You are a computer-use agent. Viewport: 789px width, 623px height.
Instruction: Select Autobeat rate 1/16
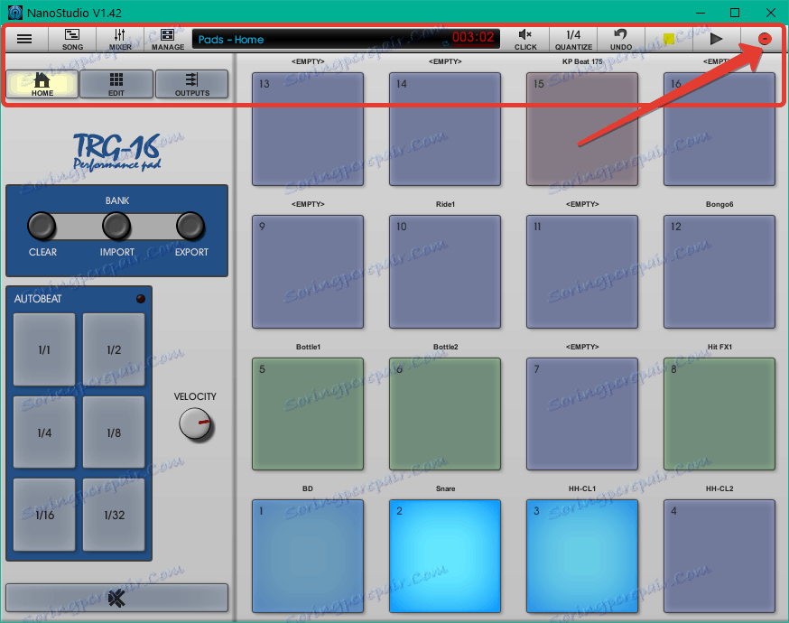click(44, 515)
